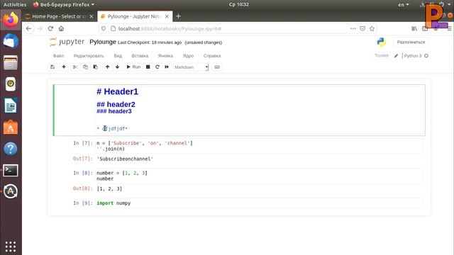
Task: Open Files manager from the dock
Action: 11,62
